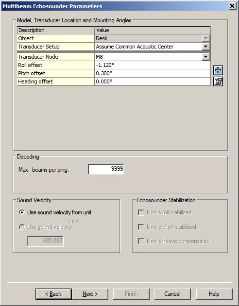
Task: Expand the Object dropdown showing Desk
Action: click(206, 38)
